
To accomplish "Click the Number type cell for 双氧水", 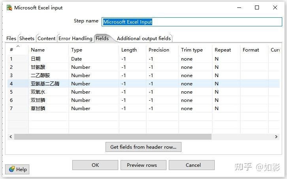I will (x=94, y=92).
